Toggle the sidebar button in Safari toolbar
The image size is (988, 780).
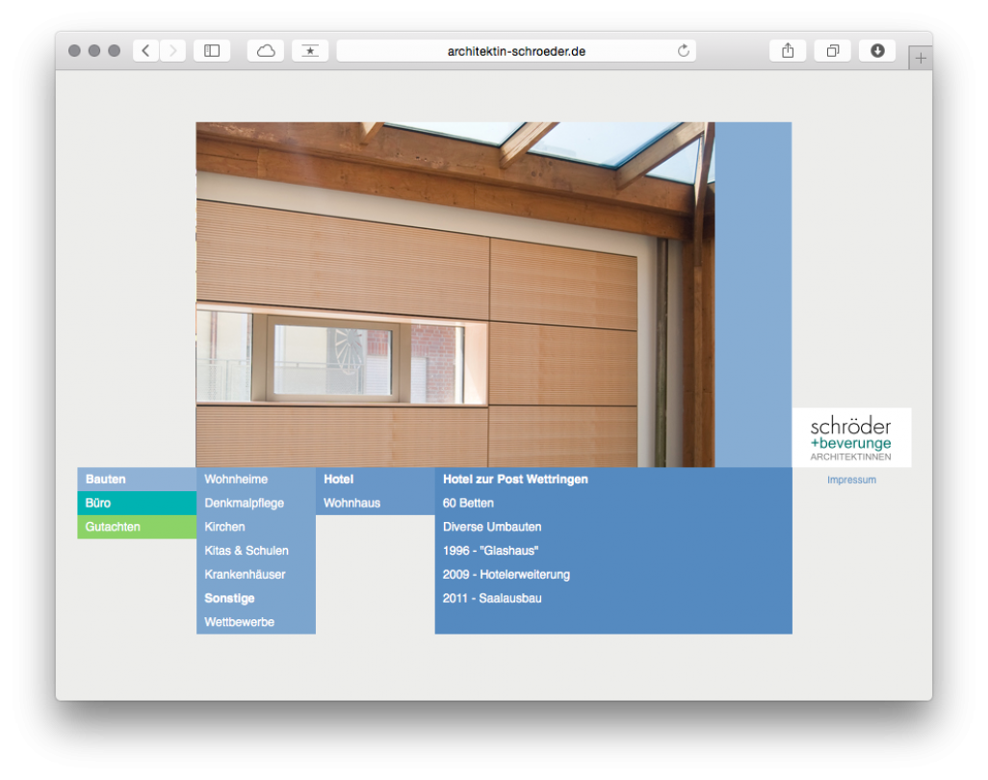pos(212,50)
